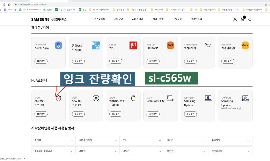Download 범용(유니버설) 드라이버
This screenshot has height=161, width=270.
116,114
